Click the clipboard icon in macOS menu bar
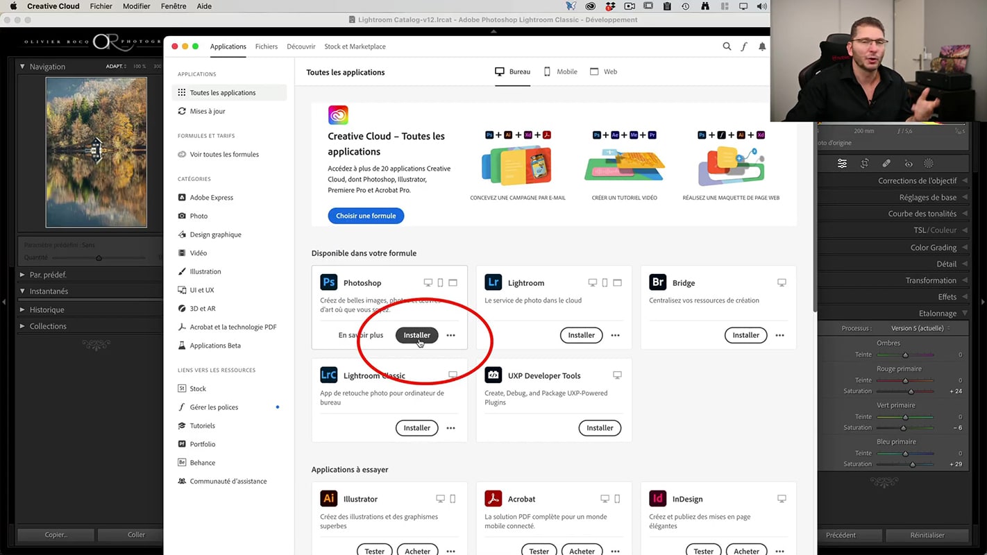The height and width of the screenshot is (555, 987). pyautogui.click(x=667, y=6)
